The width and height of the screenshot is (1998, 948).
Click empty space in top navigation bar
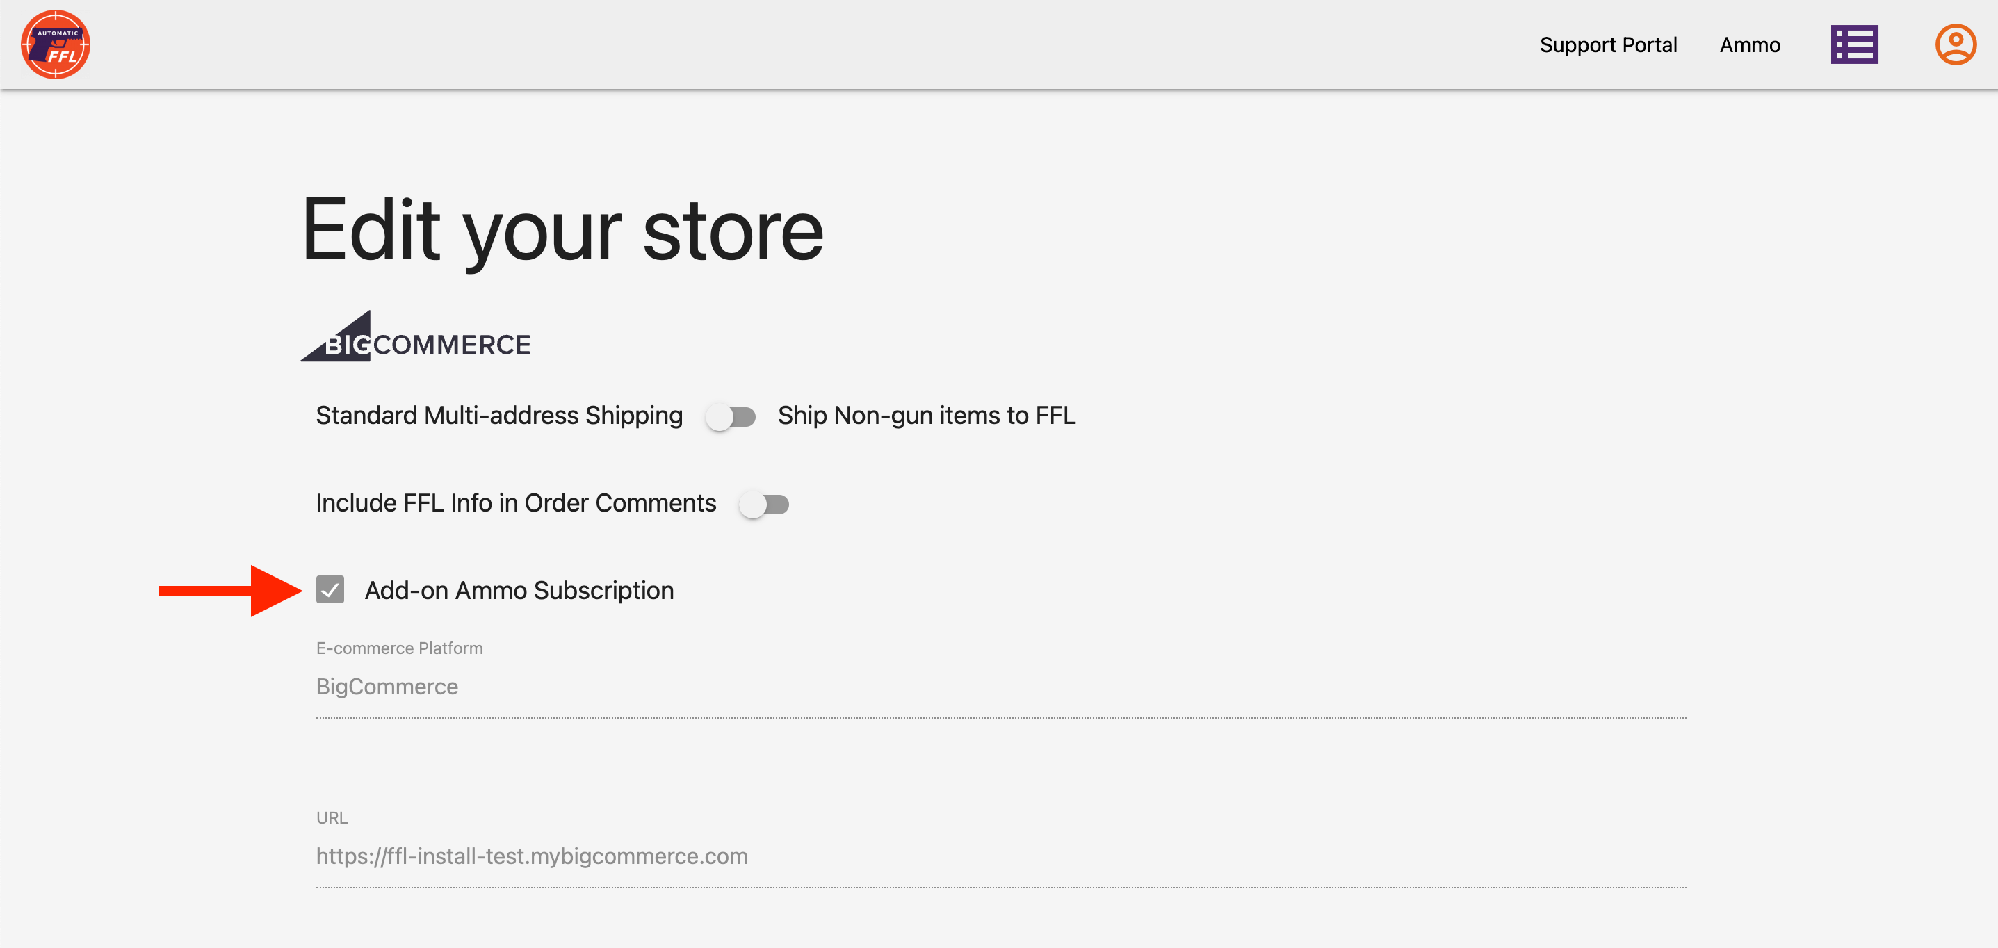(776, 44)
